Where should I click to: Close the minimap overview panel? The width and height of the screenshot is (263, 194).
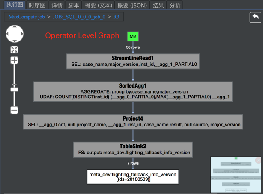pyautogui.click(x=258, y=160)
